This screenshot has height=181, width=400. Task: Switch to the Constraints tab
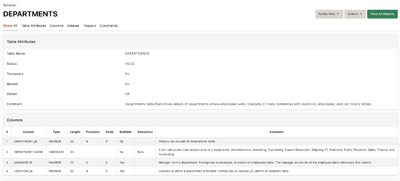[x=109, y=26]
